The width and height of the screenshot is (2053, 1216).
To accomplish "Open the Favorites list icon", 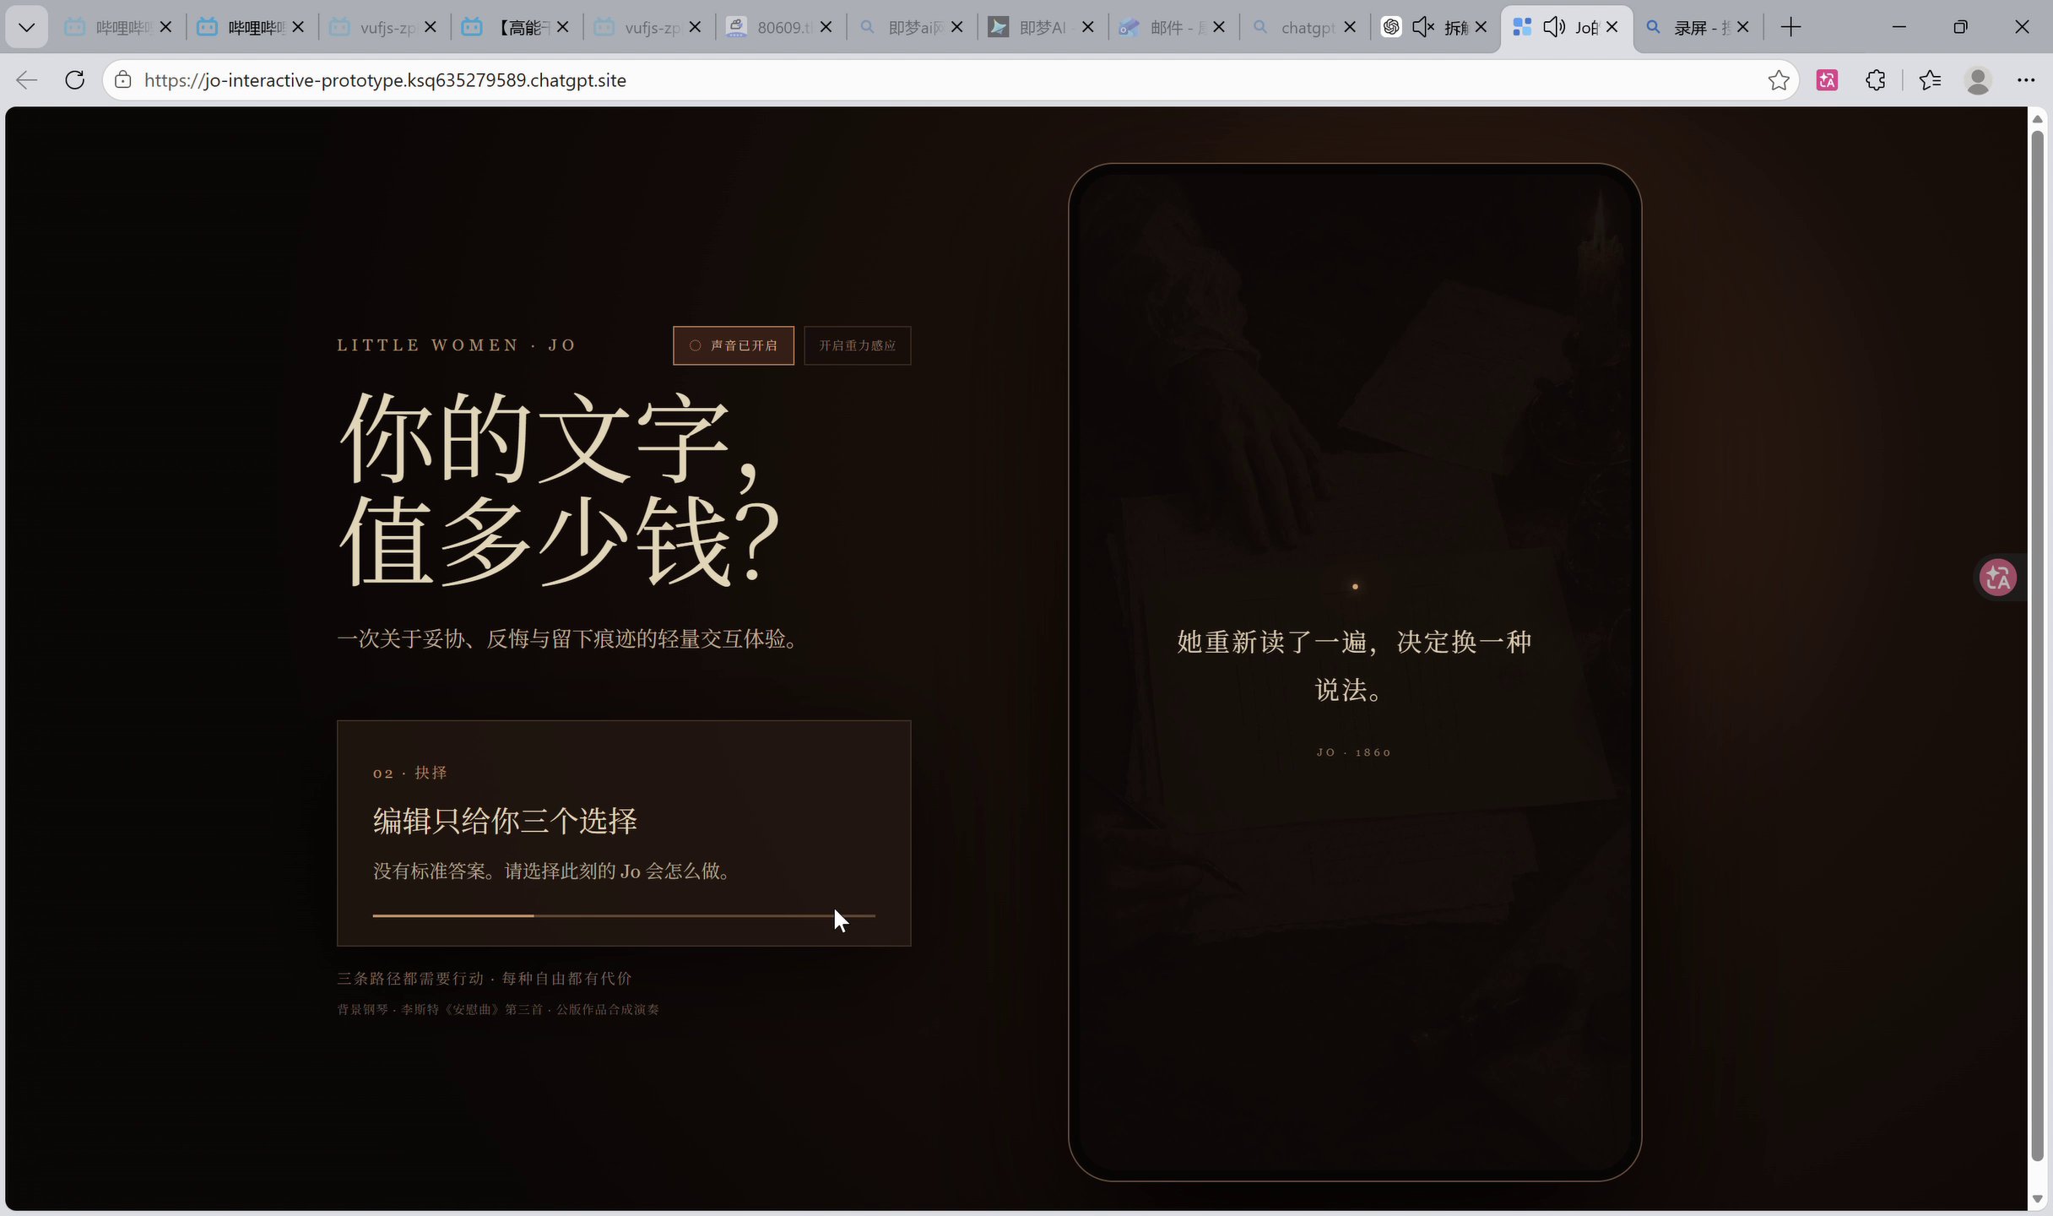I will [x=1930, y=80].
